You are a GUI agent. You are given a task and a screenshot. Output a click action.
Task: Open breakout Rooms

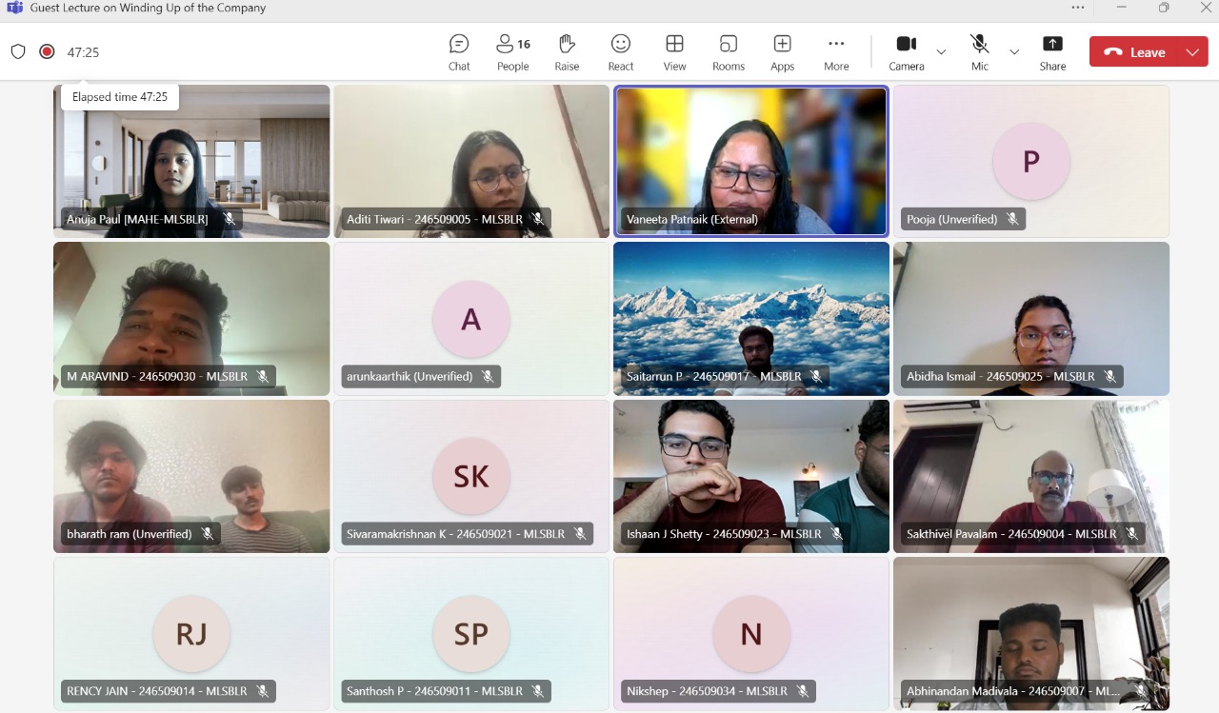pos(729,52)
